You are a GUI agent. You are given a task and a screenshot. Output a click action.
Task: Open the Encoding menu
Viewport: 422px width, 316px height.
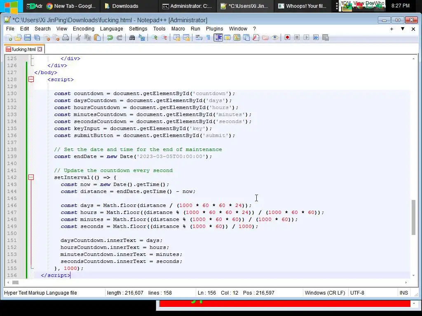point(84,29)
